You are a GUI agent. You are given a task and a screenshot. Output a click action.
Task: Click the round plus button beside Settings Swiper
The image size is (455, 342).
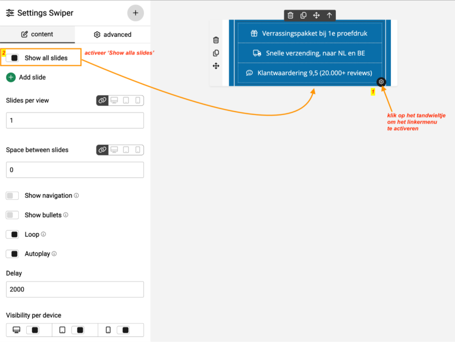point(135,13)
